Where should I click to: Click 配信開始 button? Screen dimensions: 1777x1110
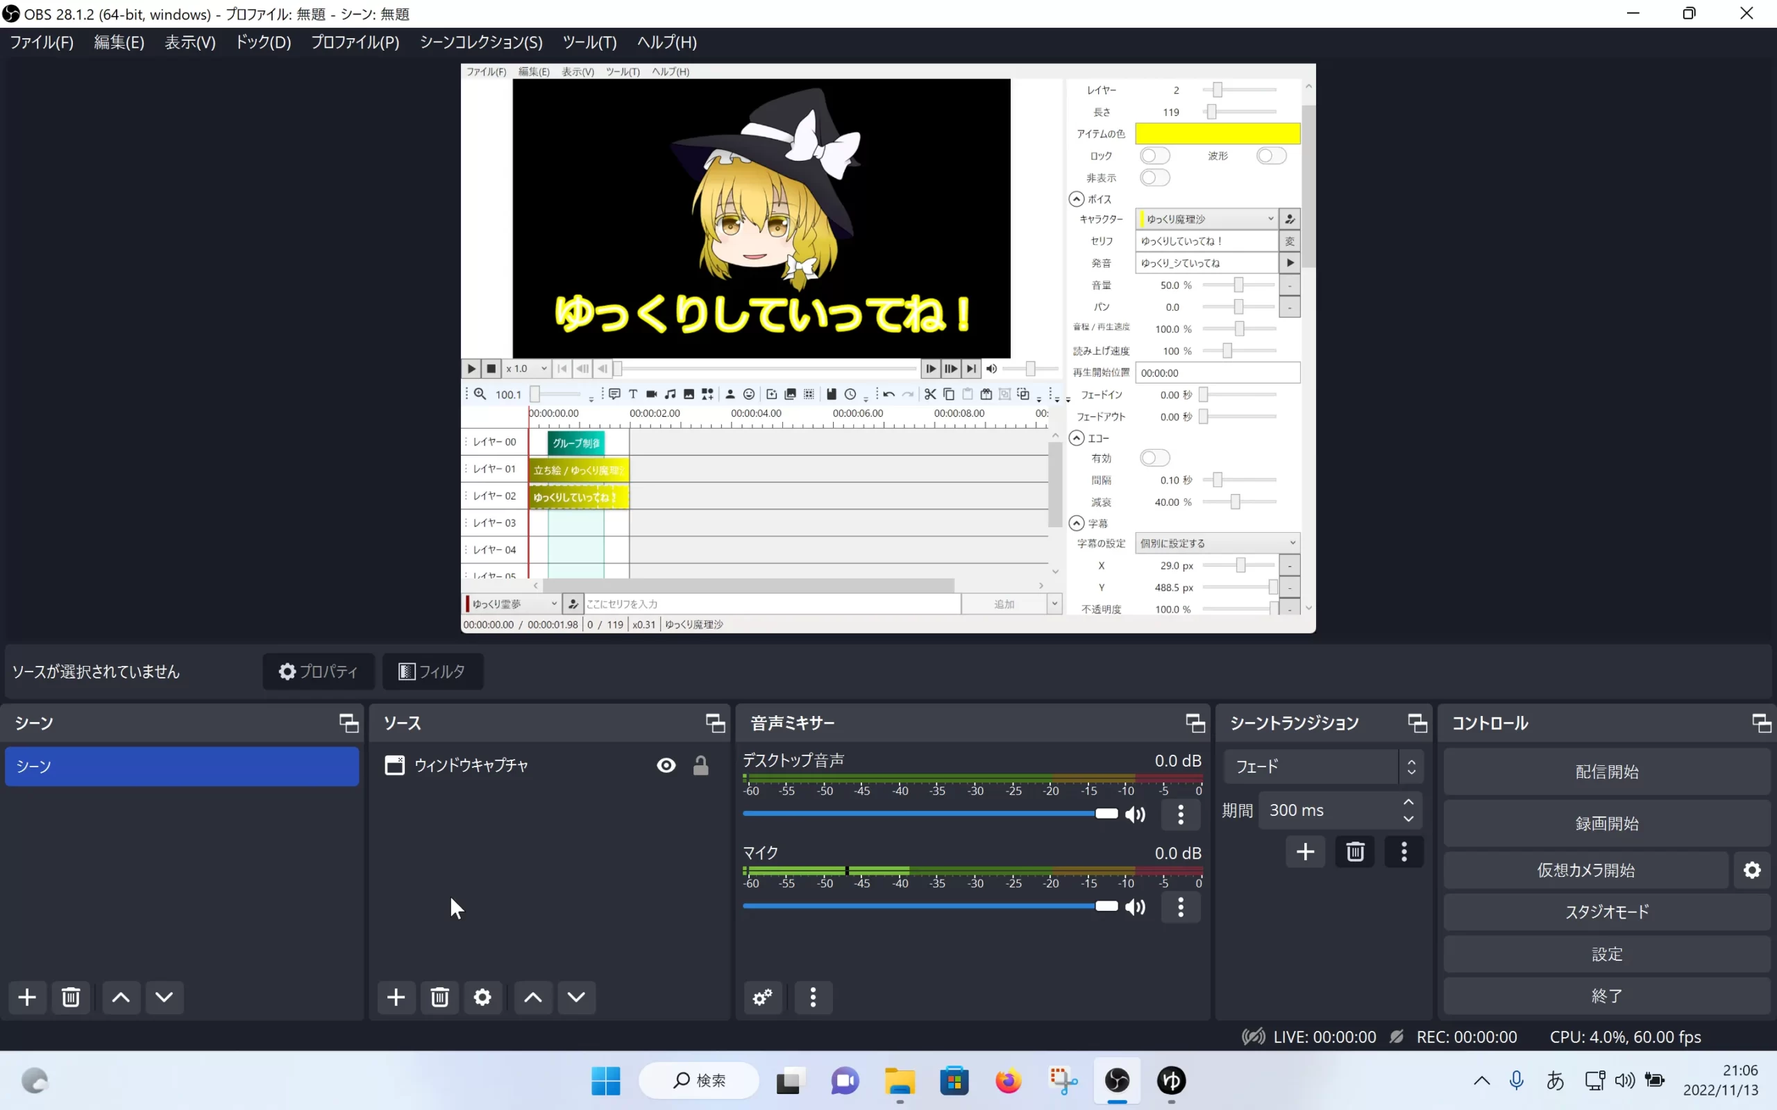(x=1607, y=772)
